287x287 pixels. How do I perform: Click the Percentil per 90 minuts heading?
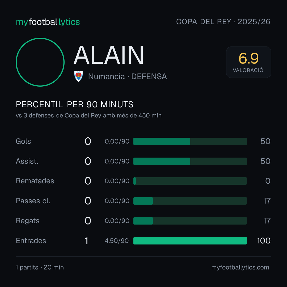point(74,104)
